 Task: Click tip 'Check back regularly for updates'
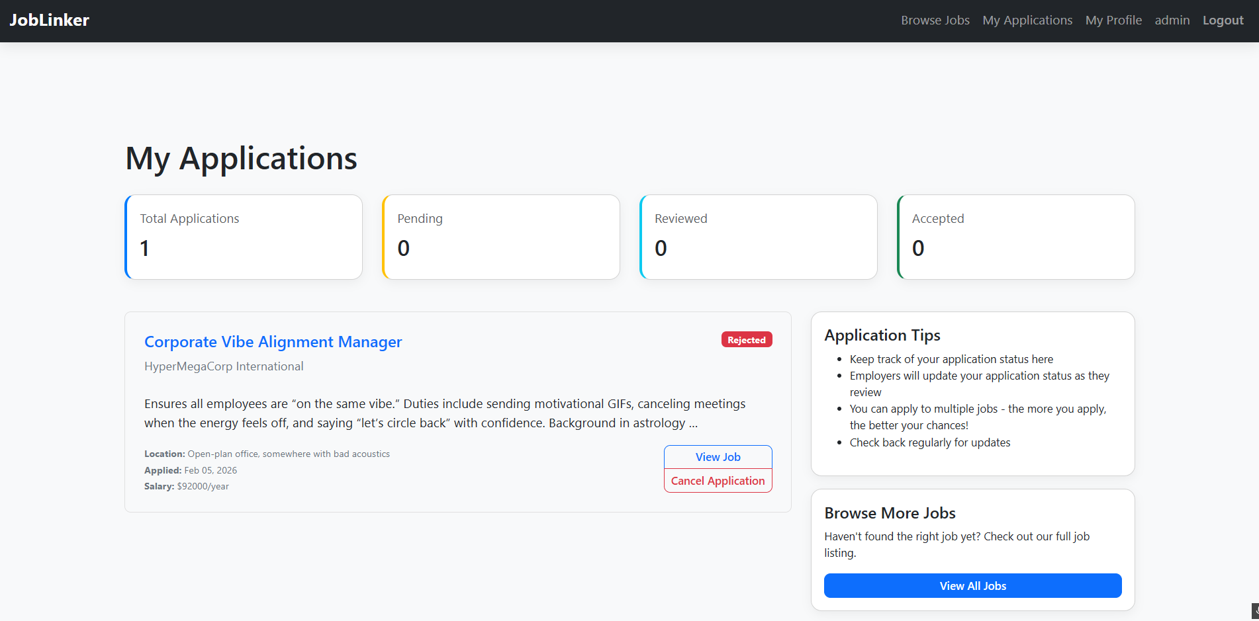pyautogui.click(x=930, y=442)
